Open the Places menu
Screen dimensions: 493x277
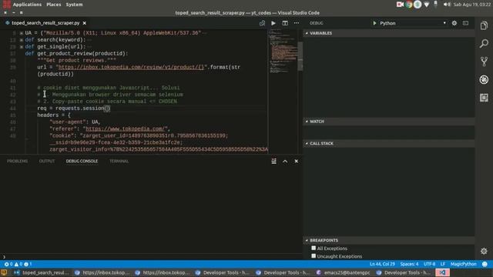coord(54,5)
